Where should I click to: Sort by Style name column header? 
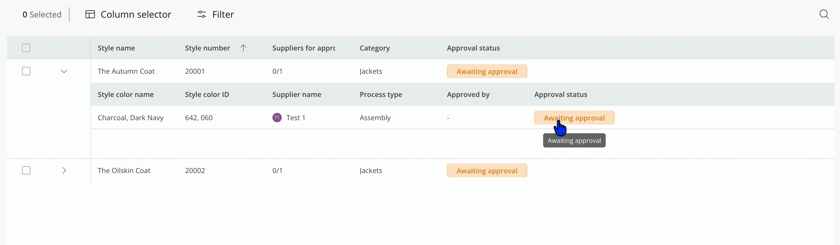(x=116, y=48)
